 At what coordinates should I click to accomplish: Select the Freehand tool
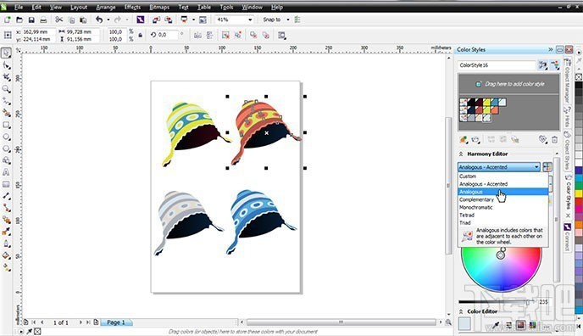(6, 101)
